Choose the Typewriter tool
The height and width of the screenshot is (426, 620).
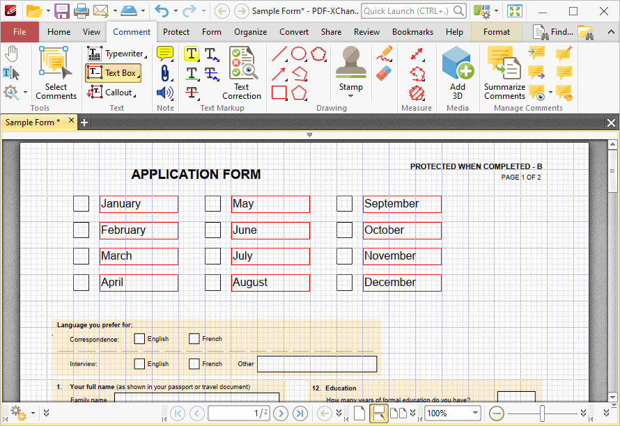[x=116, y=54]
